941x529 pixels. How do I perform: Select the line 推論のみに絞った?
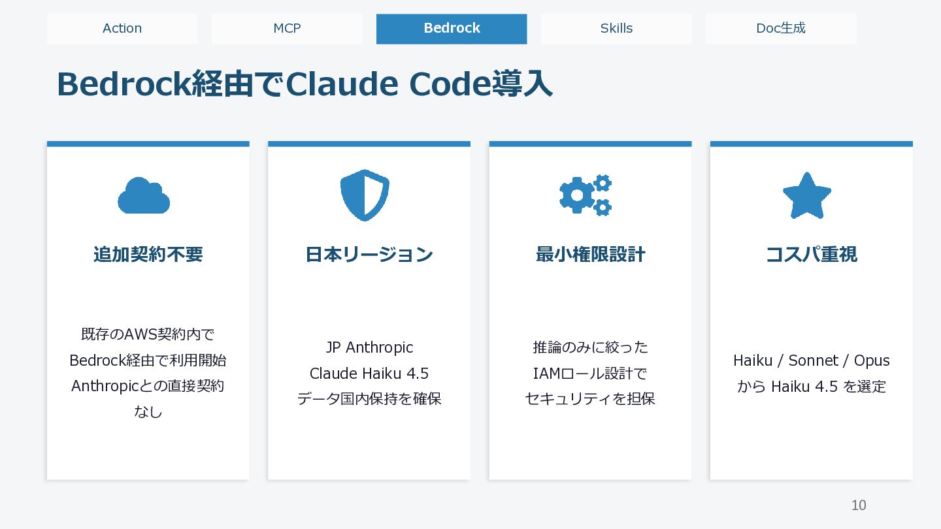(x=590, y=347)
